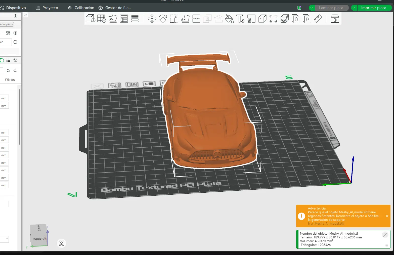The image size is (394, 255).
Task: Click the Add plate grid icon
Action: 102,19
